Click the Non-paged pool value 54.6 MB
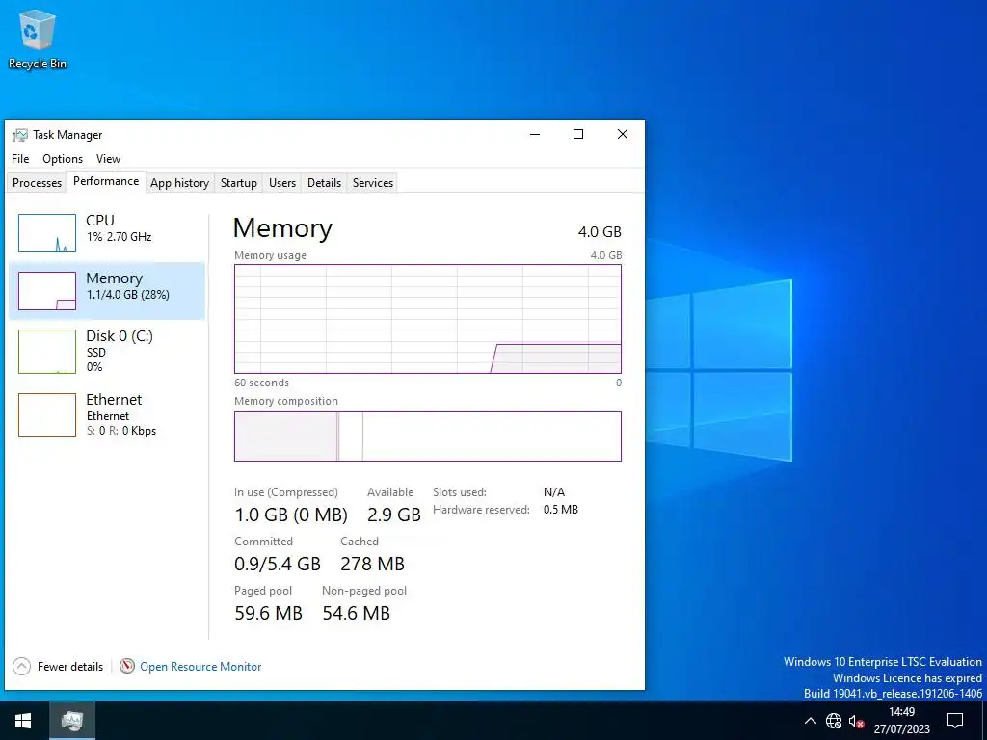Image resolution: width=987 pixels, height=740 pixels. click(x=357, y=613)
